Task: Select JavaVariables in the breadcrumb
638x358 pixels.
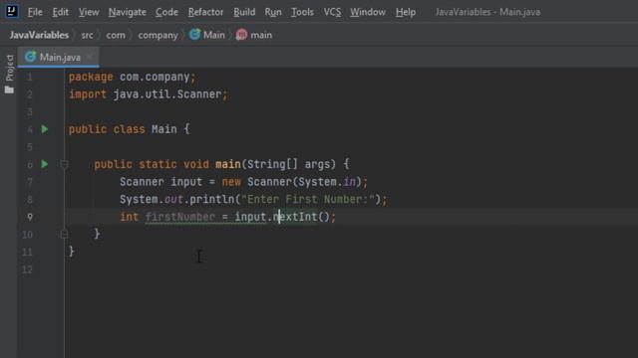Action: coord(39,36)
